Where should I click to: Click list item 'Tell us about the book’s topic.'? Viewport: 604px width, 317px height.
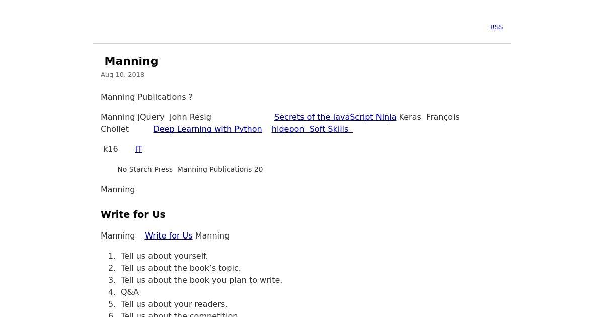181,268
